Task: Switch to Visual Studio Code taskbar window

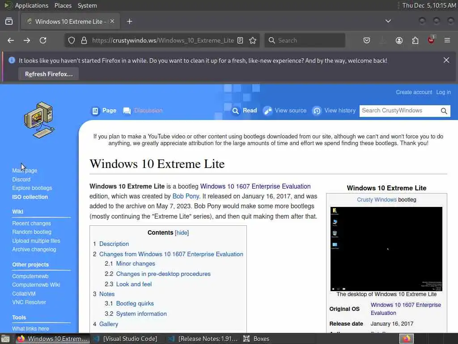Action: click(x=126, y=339)
